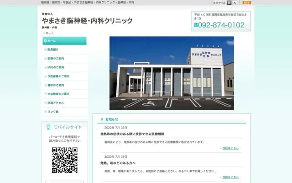The width and height of the screenshot is (292, 183).
Task: Click the 文字サイズ label
Action: pos(219,3)
